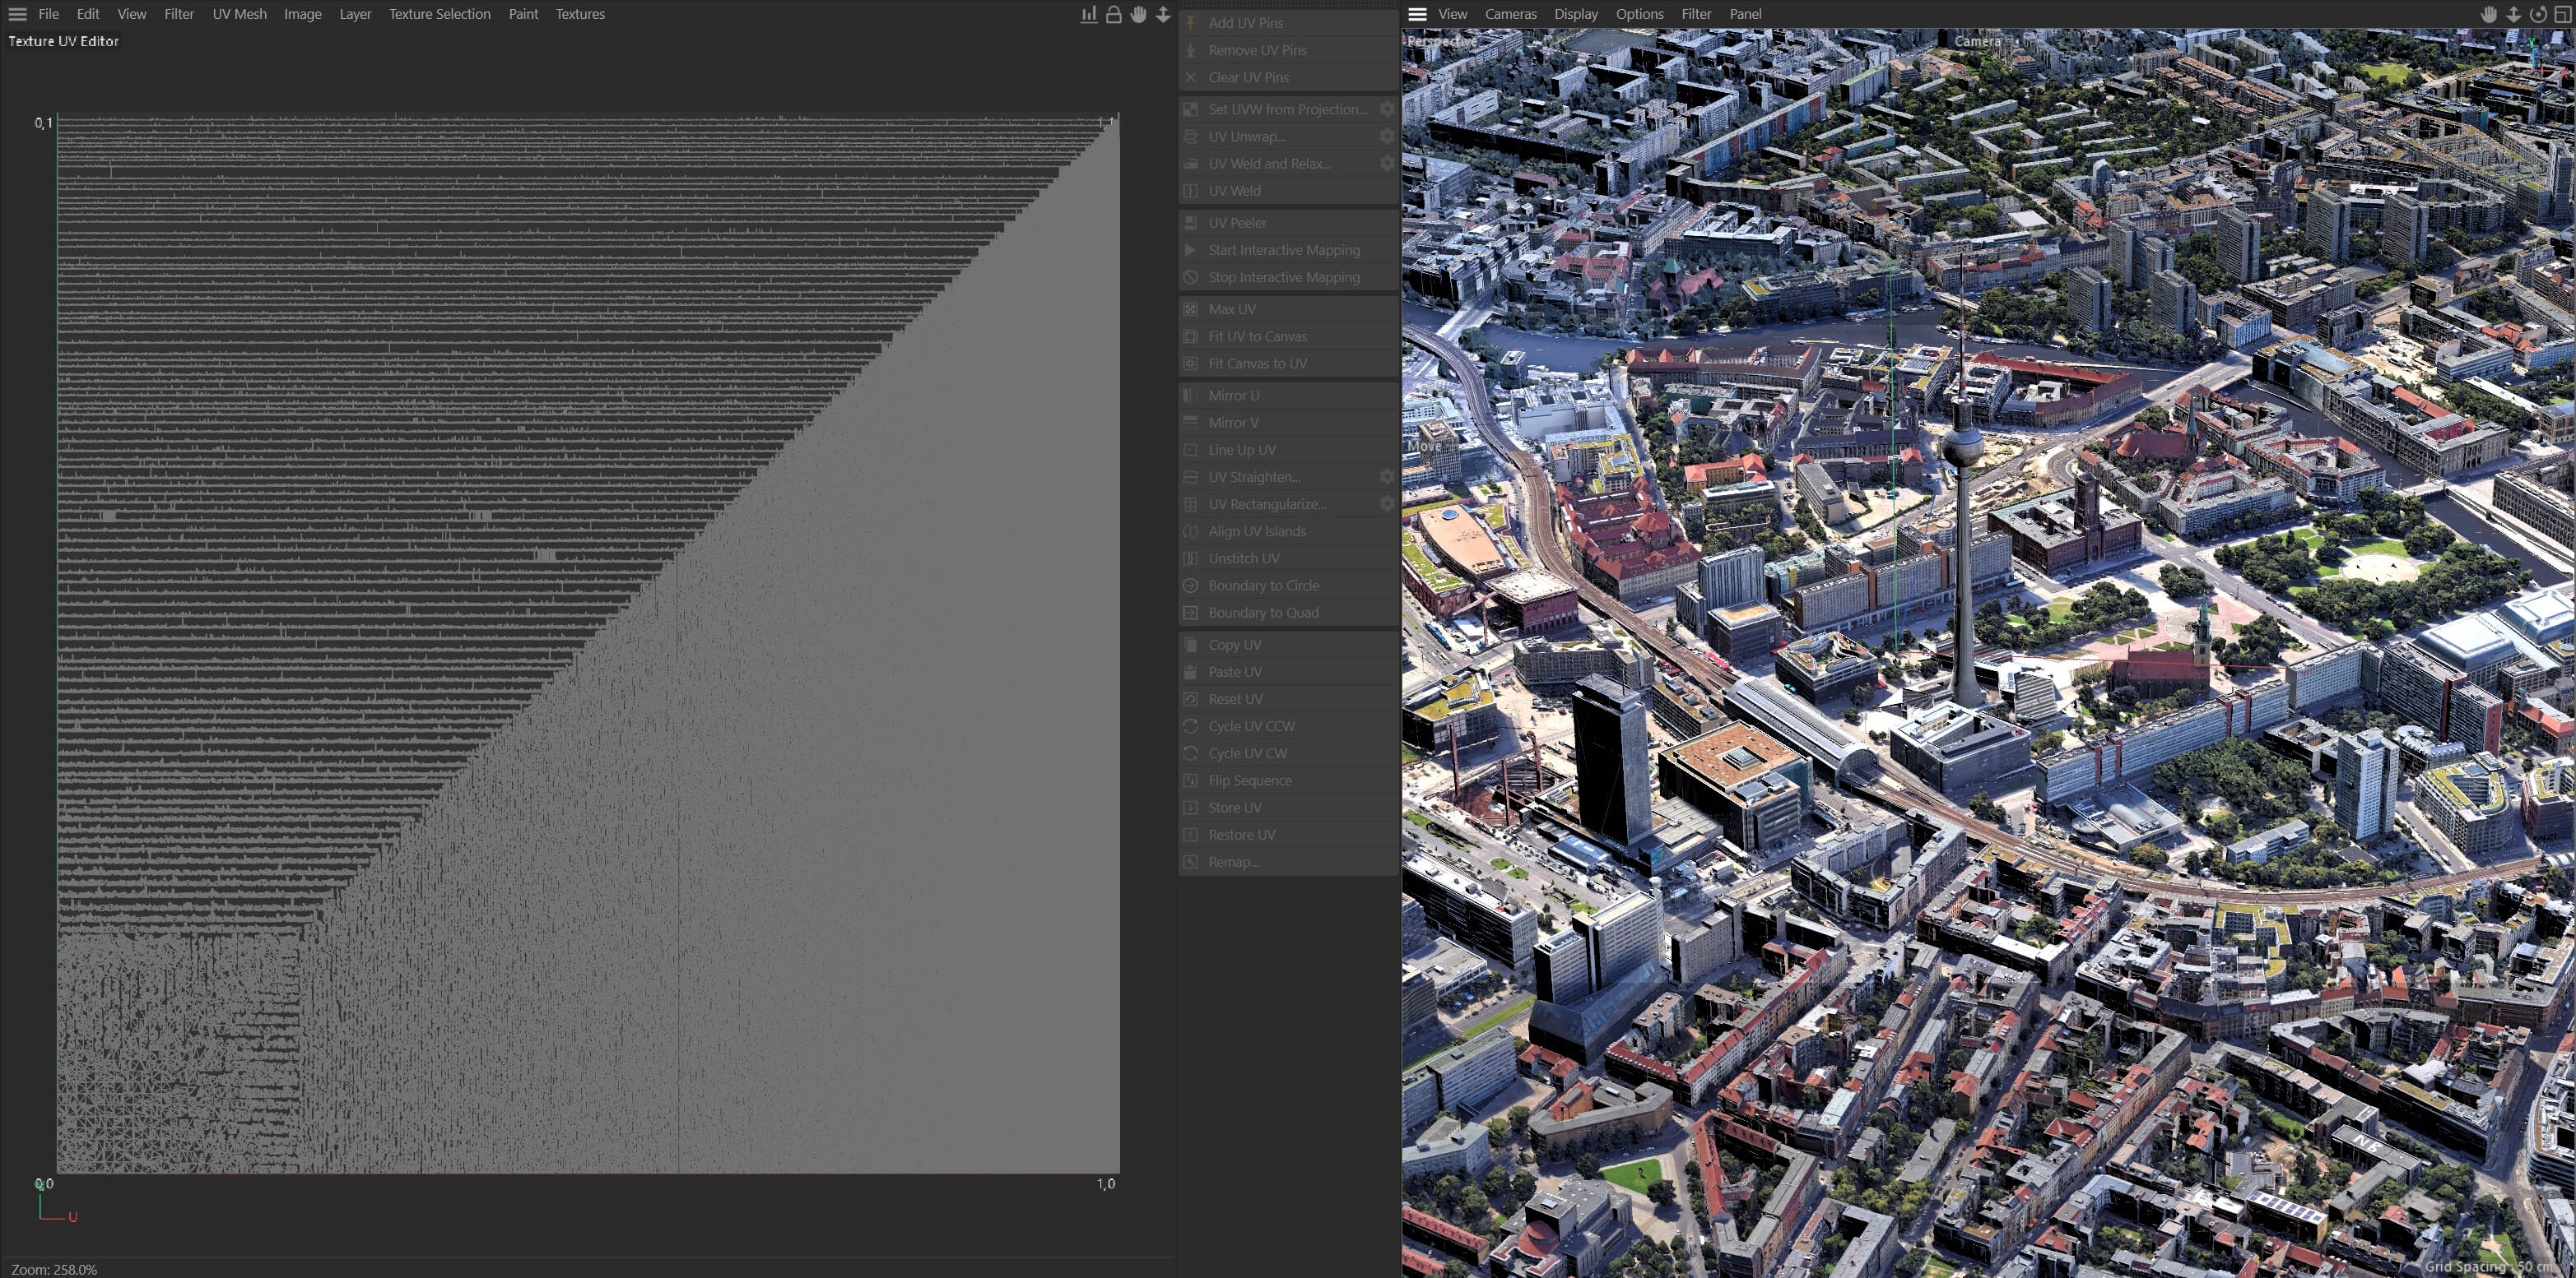The width and height of the screenshot is (2576, 1278).
Task: Open the viewport Panel menu
Action: tap(1745, 14)
